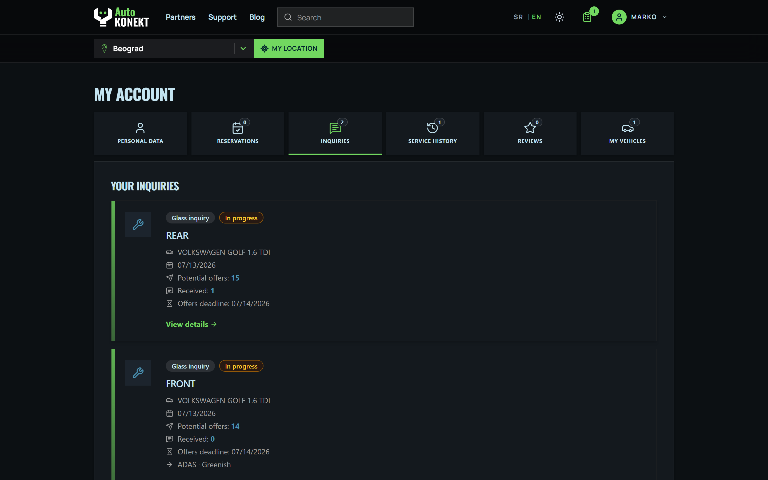768x480 pixels.
Task: Toggle light theme with the sun icon
Action: pos(559,17)
